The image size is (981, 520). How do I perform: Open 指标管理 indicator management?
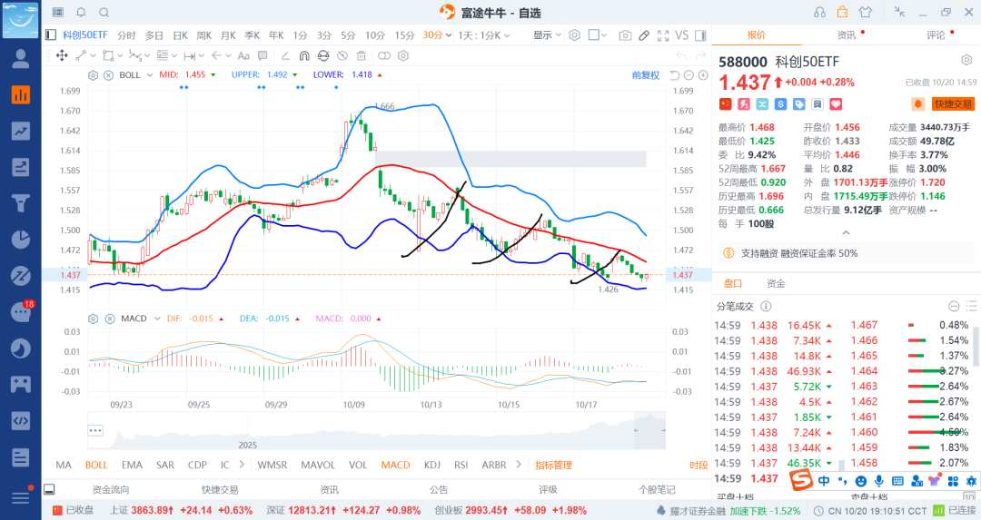553,465
